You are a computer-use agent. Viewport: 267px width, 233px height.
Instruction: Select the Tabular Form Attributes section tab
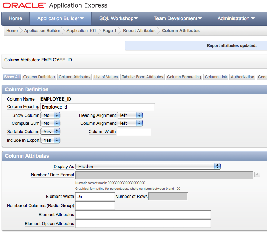coord(142,77)
